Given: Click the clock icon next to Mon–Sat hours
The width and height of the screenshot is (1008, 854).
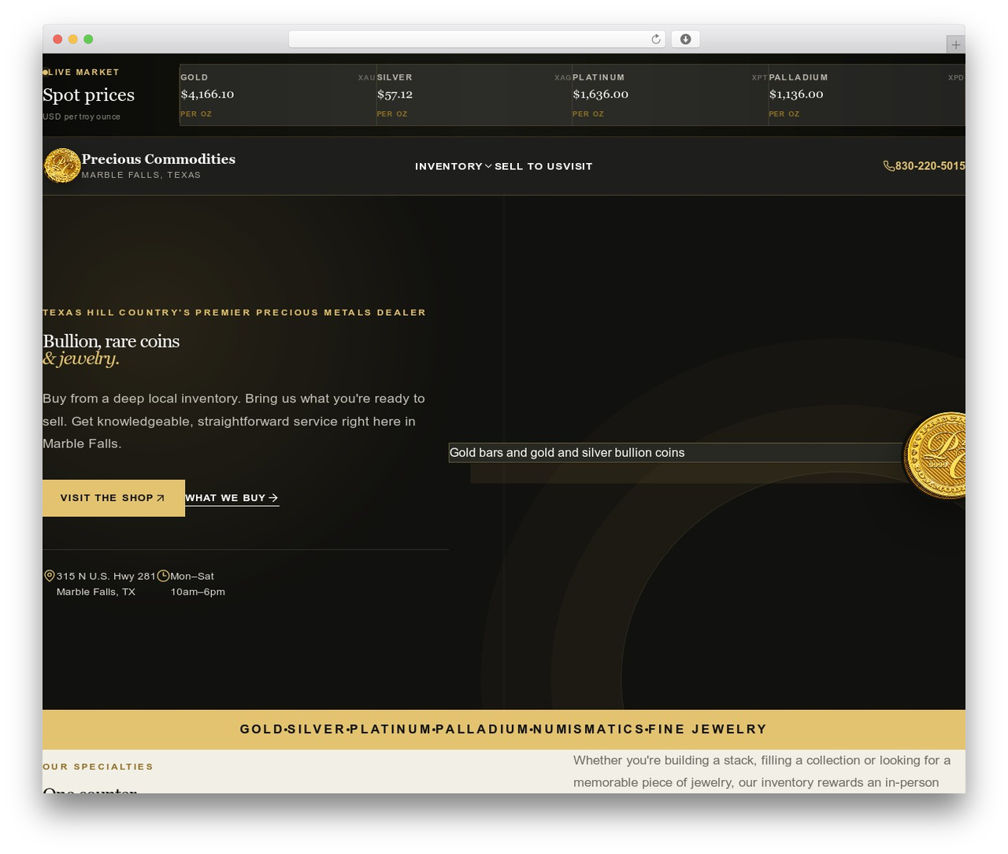Looking at the screenshot, I should (163, 576).
